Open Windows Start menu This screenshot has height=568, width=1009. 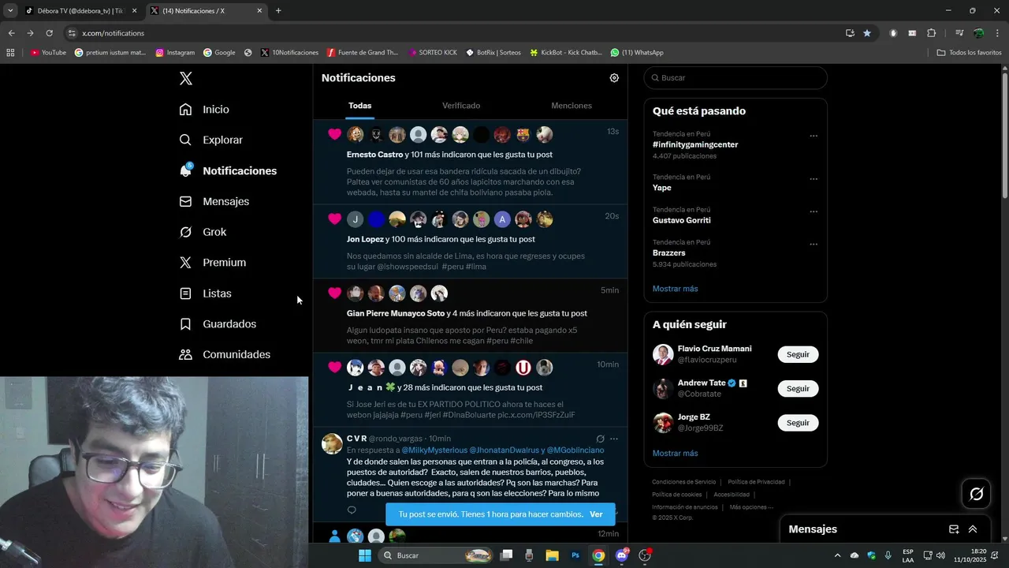tap(365, 555)
